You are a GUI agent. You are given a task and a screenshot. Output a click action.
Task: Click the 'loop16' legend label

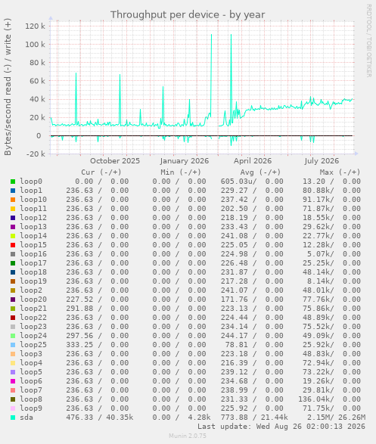[33, 254]
